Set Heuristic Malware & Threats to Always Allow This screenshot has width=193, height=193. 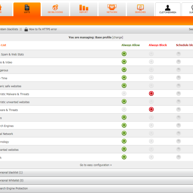click(x=124, y=93)
